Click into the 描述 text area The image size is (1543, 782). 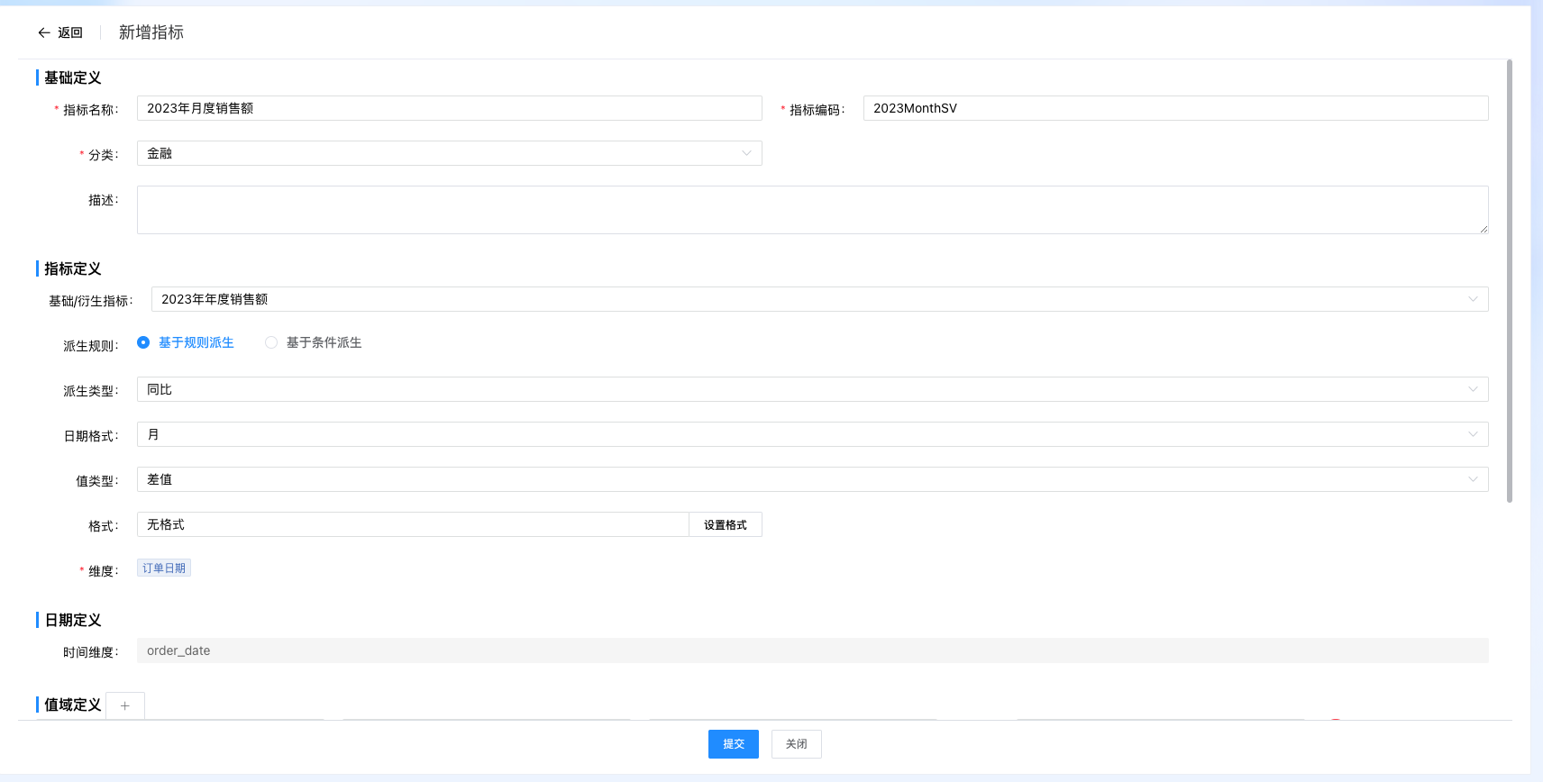[x=813, y=210]
